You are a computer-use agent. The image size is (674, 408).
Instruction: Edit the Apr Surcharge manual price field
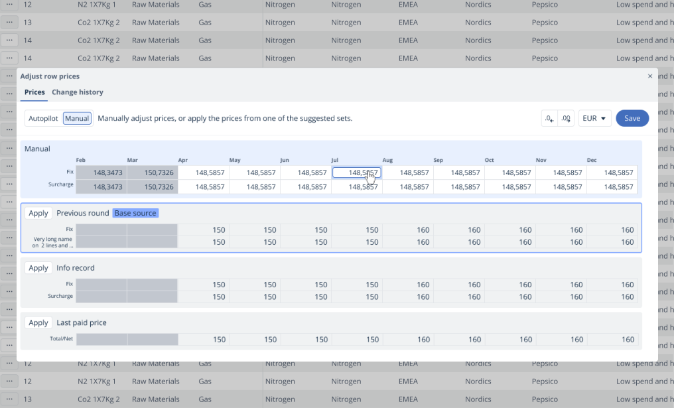204,187
